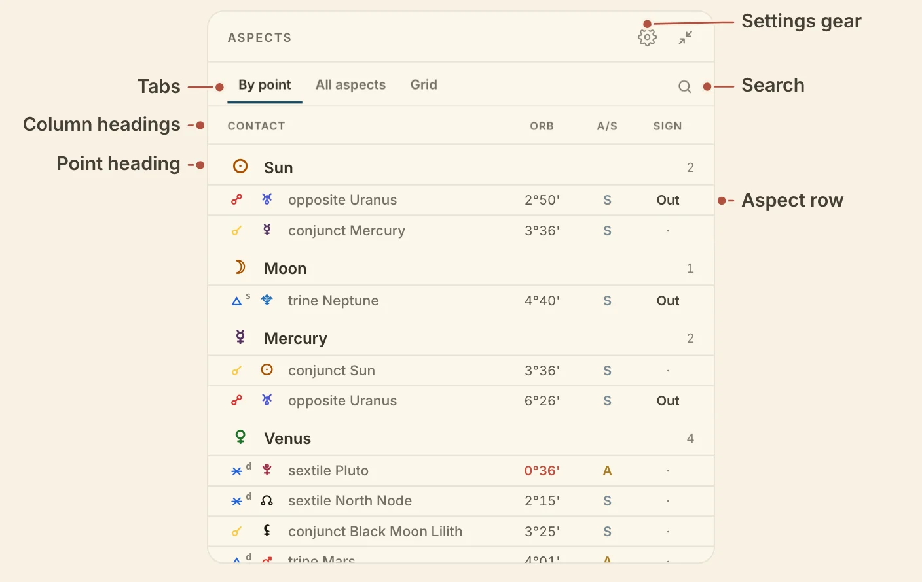Image resolution: width=922 pixels, height=582 pixels.
Task: Click the trine symbol in trine Neptune row
Action: 237,301
